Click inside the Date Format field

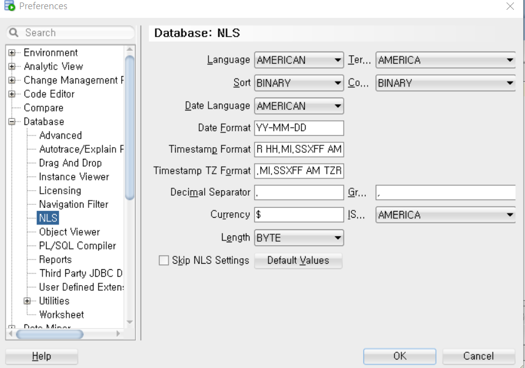pos(298,128)
